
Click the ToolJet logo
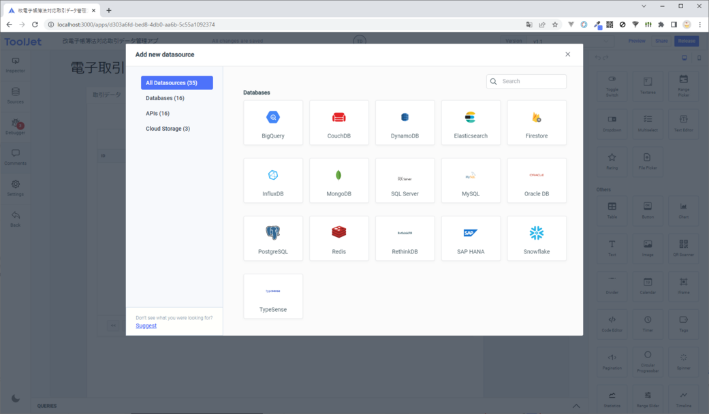coord(23,42)
